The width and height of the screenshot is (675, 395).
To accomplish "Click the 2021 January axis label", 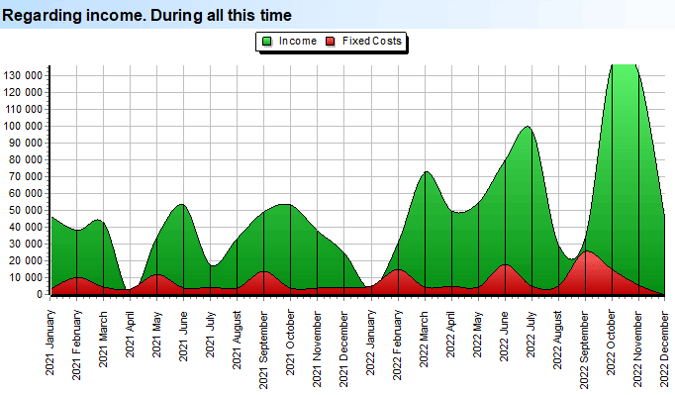I will (x=49, y=343).
